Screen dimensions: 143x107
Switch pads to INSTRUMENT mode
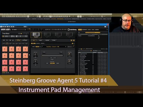[25, 40]
